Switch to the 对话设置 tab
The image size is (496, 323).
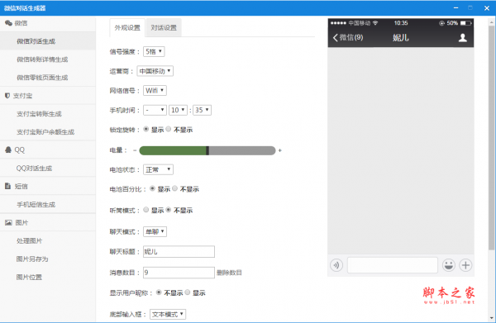point(164,28)
